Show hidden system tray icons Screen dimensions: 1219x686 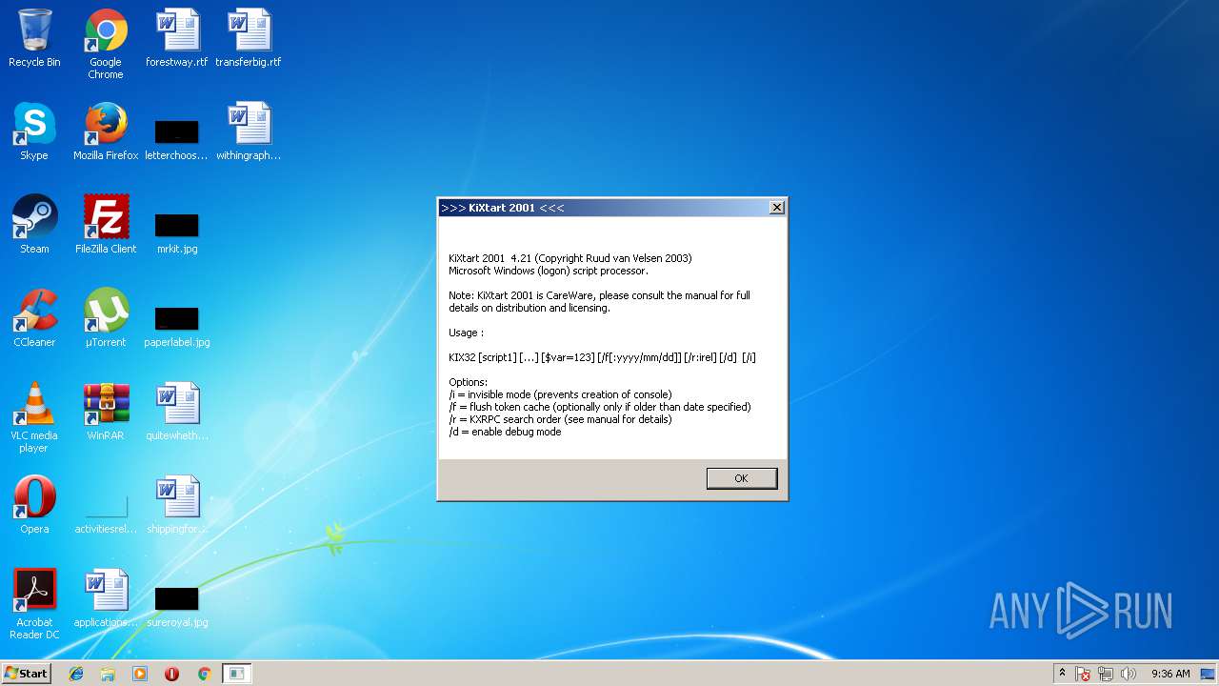click(x=1062, y=673)
